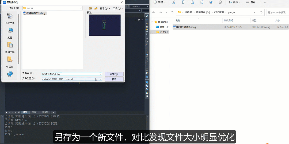Open the 文件类型 AutoCAD 2013 dropdown
Screen dimensions: 289x144
point(100,79)
